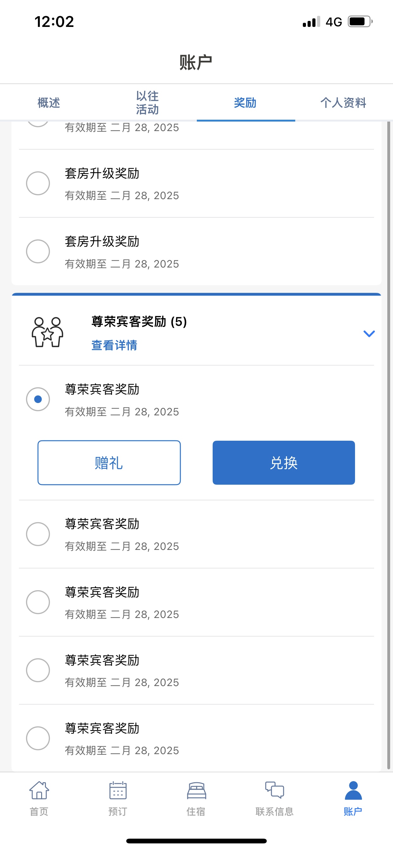Tap the 联系信息 chat bubbles icon
Image resolution: width=393 pixels, height=851 pixels.
tap(275, 790)
